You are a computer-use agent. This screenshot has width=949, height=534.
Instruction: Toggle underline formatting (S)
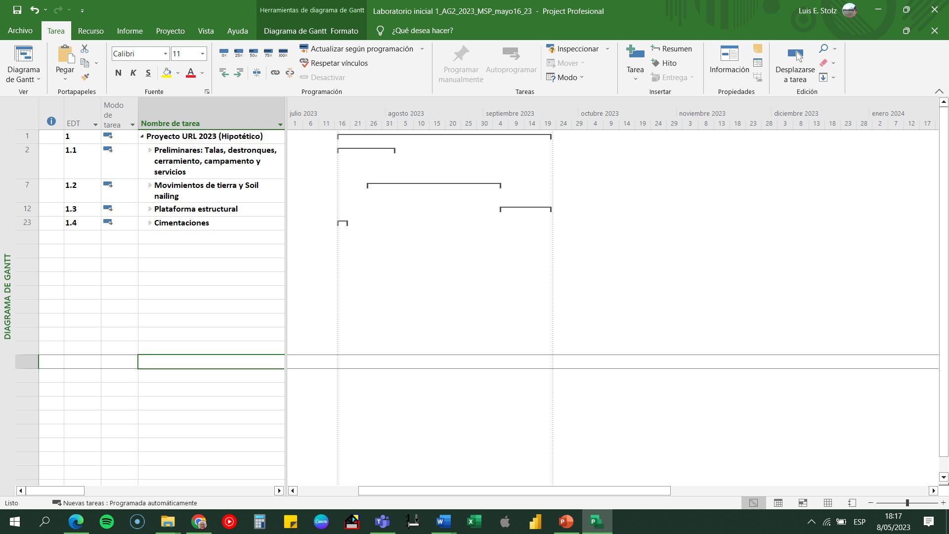coord(148,73)
